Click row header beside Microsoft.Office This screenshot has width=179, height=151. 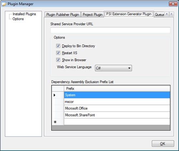pyautogui.click(x=58, y=109)
